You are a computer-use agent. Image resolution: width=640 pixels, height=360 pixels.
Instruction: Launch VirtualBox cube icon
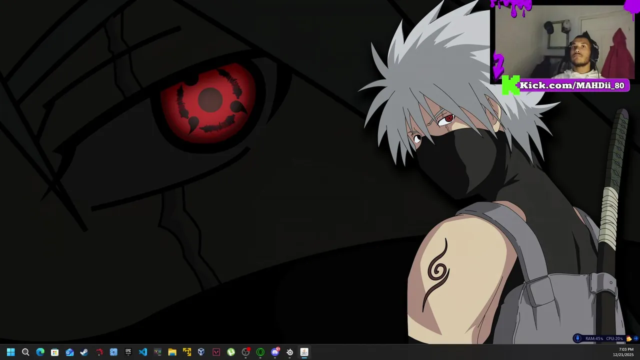point(201,352)
